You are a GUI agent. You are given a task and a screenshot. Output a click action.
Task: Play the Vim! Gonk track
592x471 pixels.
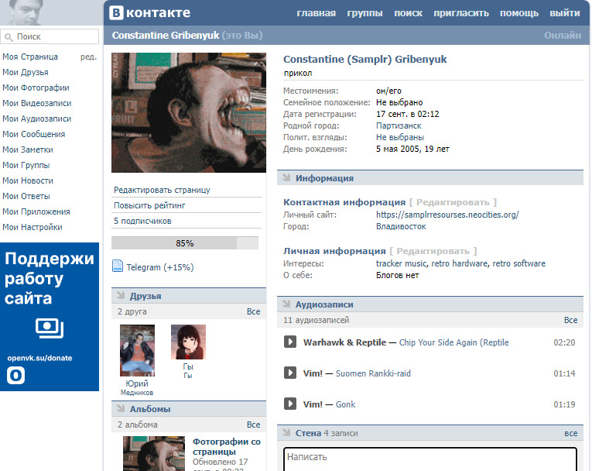click(x=290, y=404)
